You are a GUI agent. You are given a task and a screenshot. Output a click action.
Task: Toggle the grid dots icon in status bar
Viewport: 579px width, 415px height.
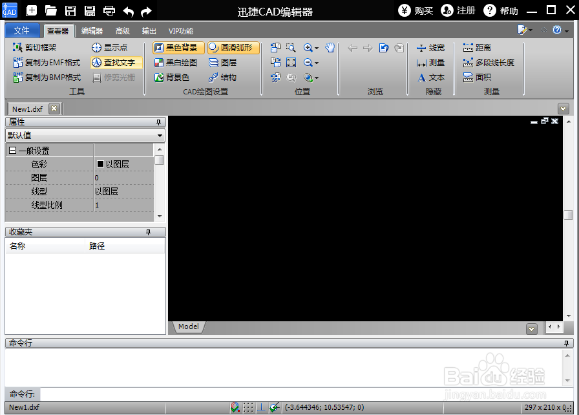pyautogui.click(x=248, y=407)
